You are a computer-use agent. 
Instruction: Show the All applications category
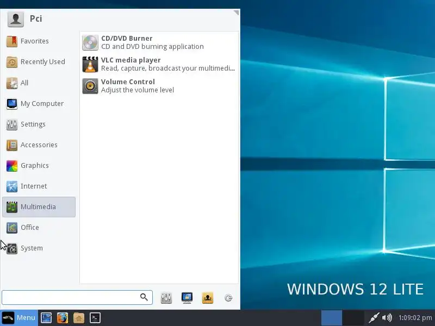coord(39,83)
